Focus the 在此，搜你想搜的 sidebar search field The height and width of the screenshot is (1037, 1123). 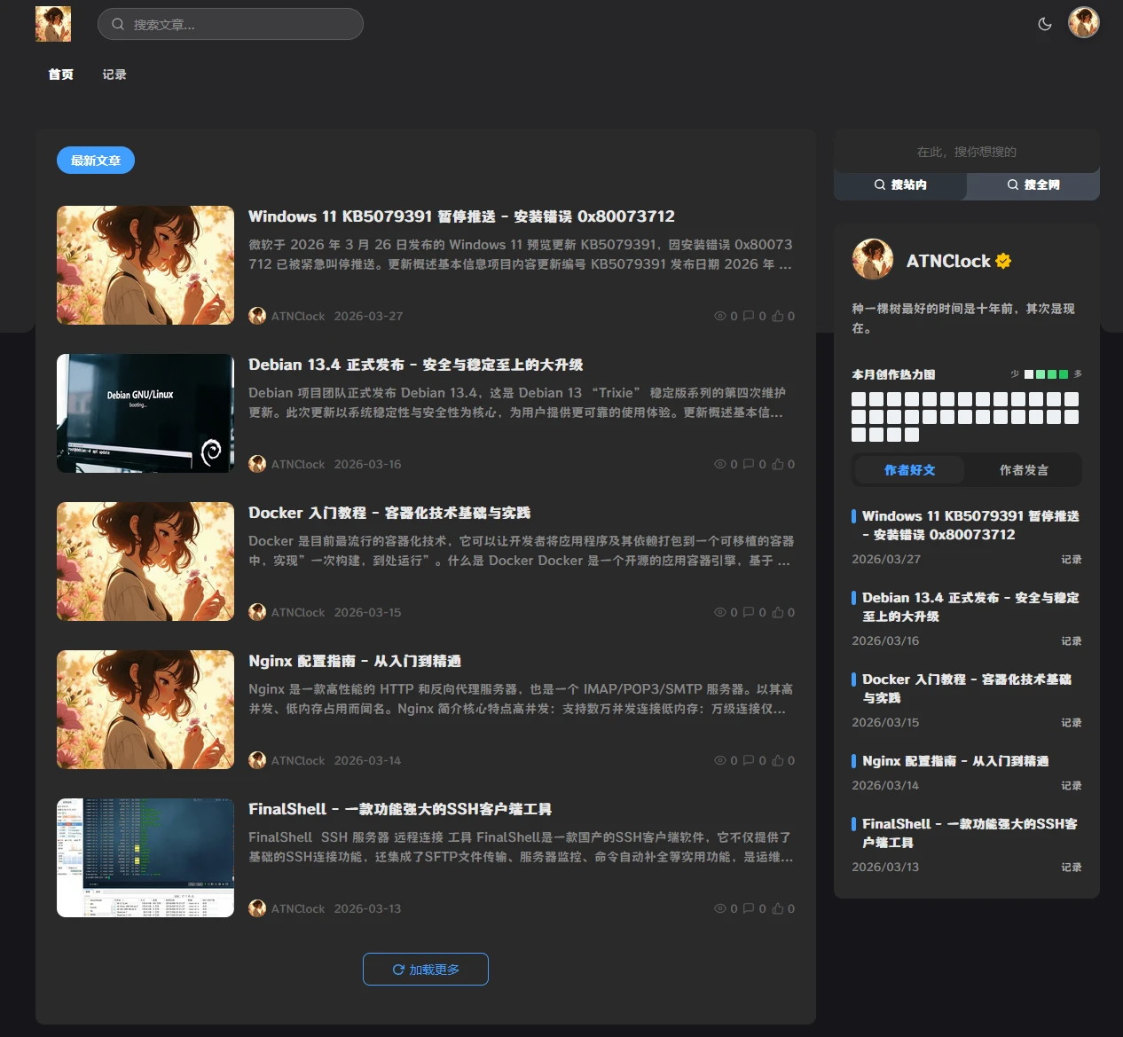967,152
